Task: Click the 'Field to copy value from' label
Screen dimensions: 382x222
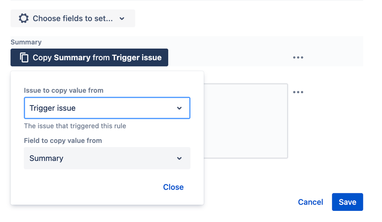Action: 63,141
